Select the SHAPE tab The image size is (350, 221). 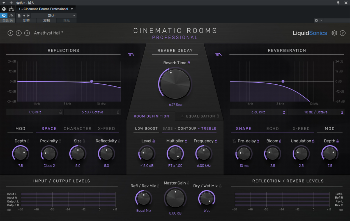click(243, 129)
